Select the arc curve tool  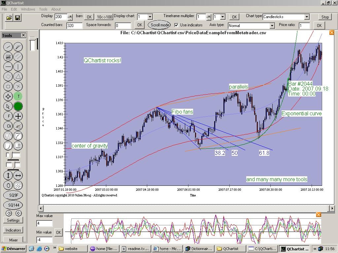18,136
